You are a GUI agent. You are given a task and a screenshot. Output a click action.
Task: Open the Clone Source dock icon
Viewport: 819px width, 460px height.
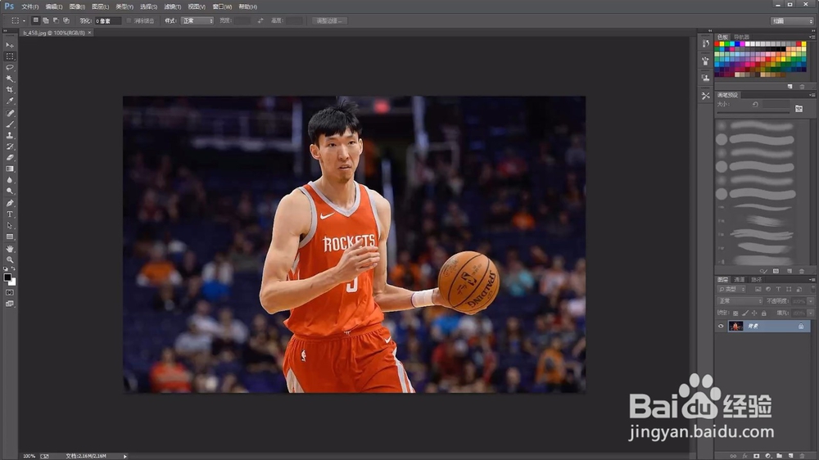pyautogui.click(x=706, y=78)
